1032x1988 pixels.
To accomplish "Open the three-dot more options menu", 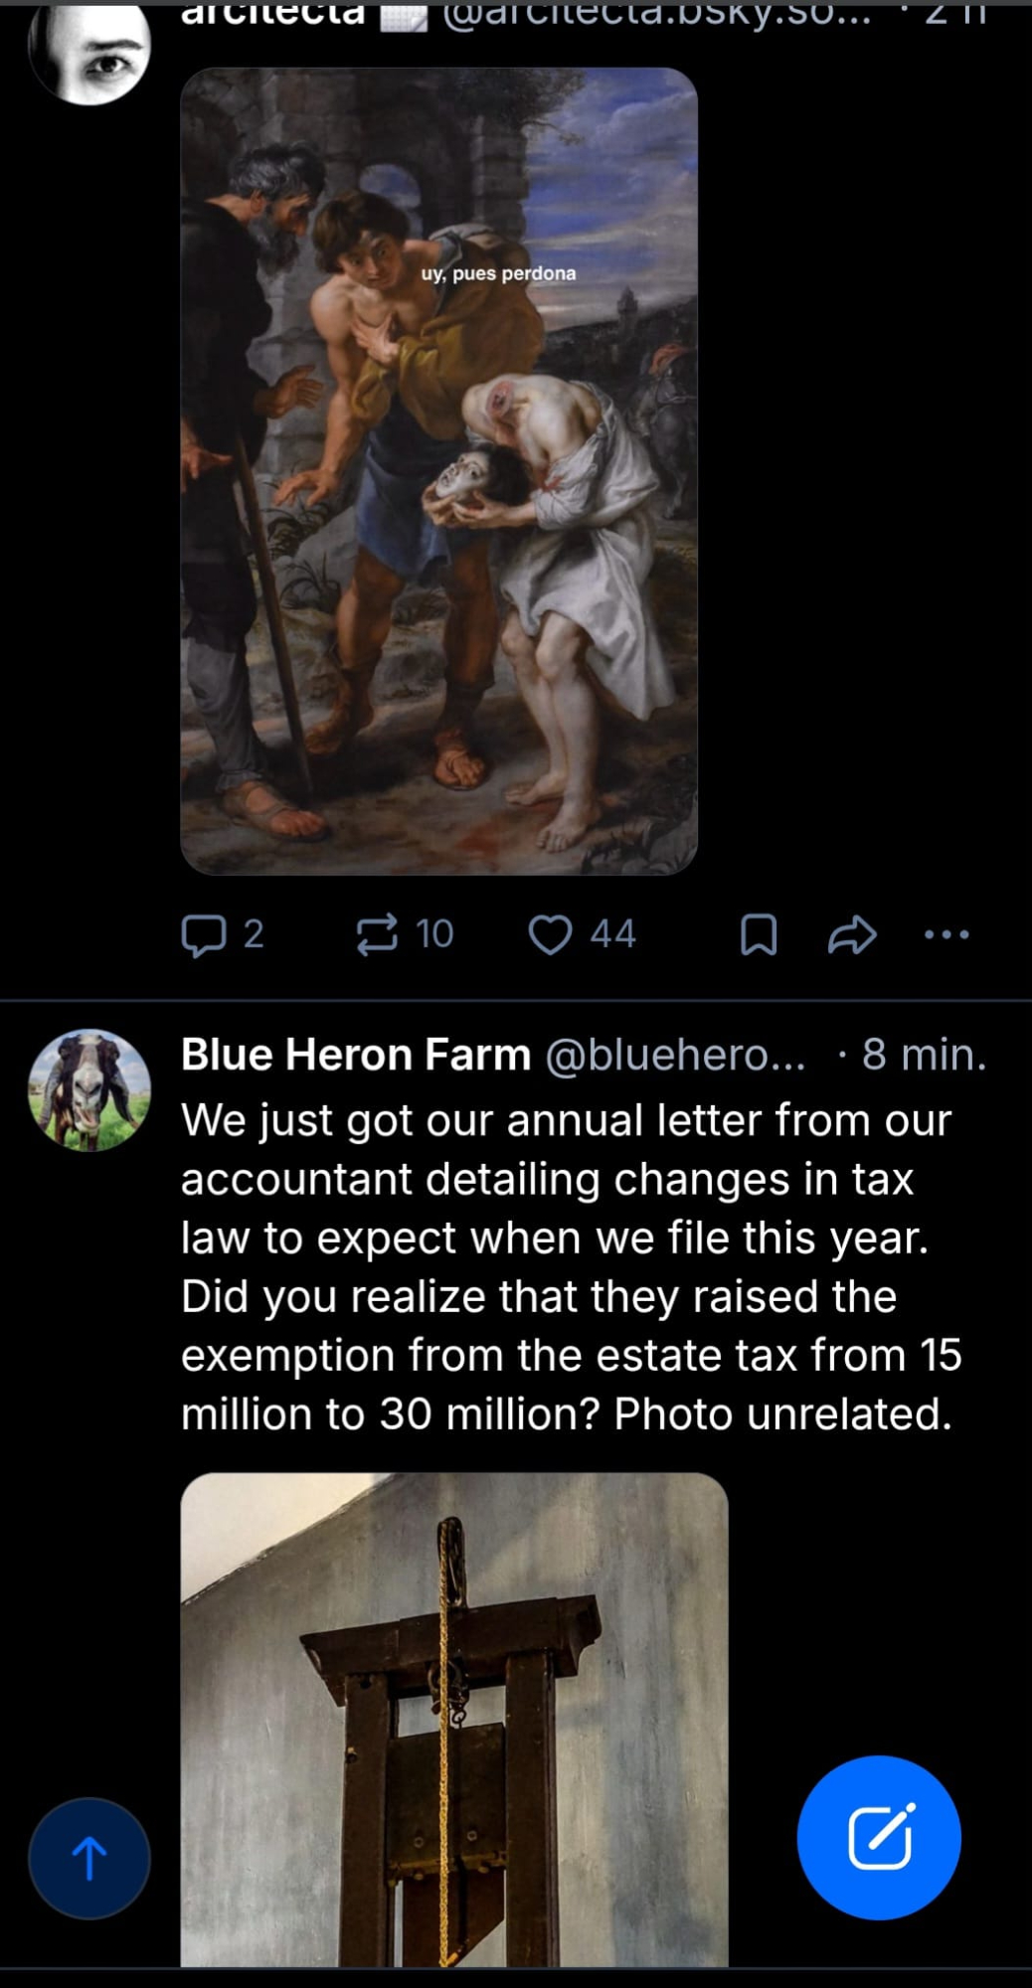I will [946, 934].
